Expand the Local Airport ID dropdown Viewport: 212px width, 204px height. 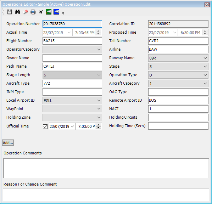click(x=99, y=101)
